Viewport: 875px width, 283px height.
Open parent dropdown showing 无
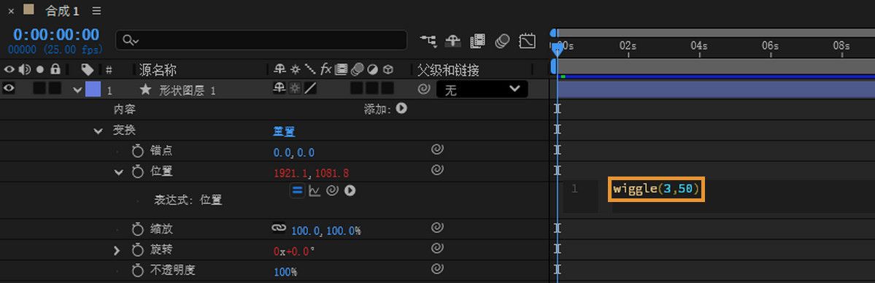tap(482, 89)
